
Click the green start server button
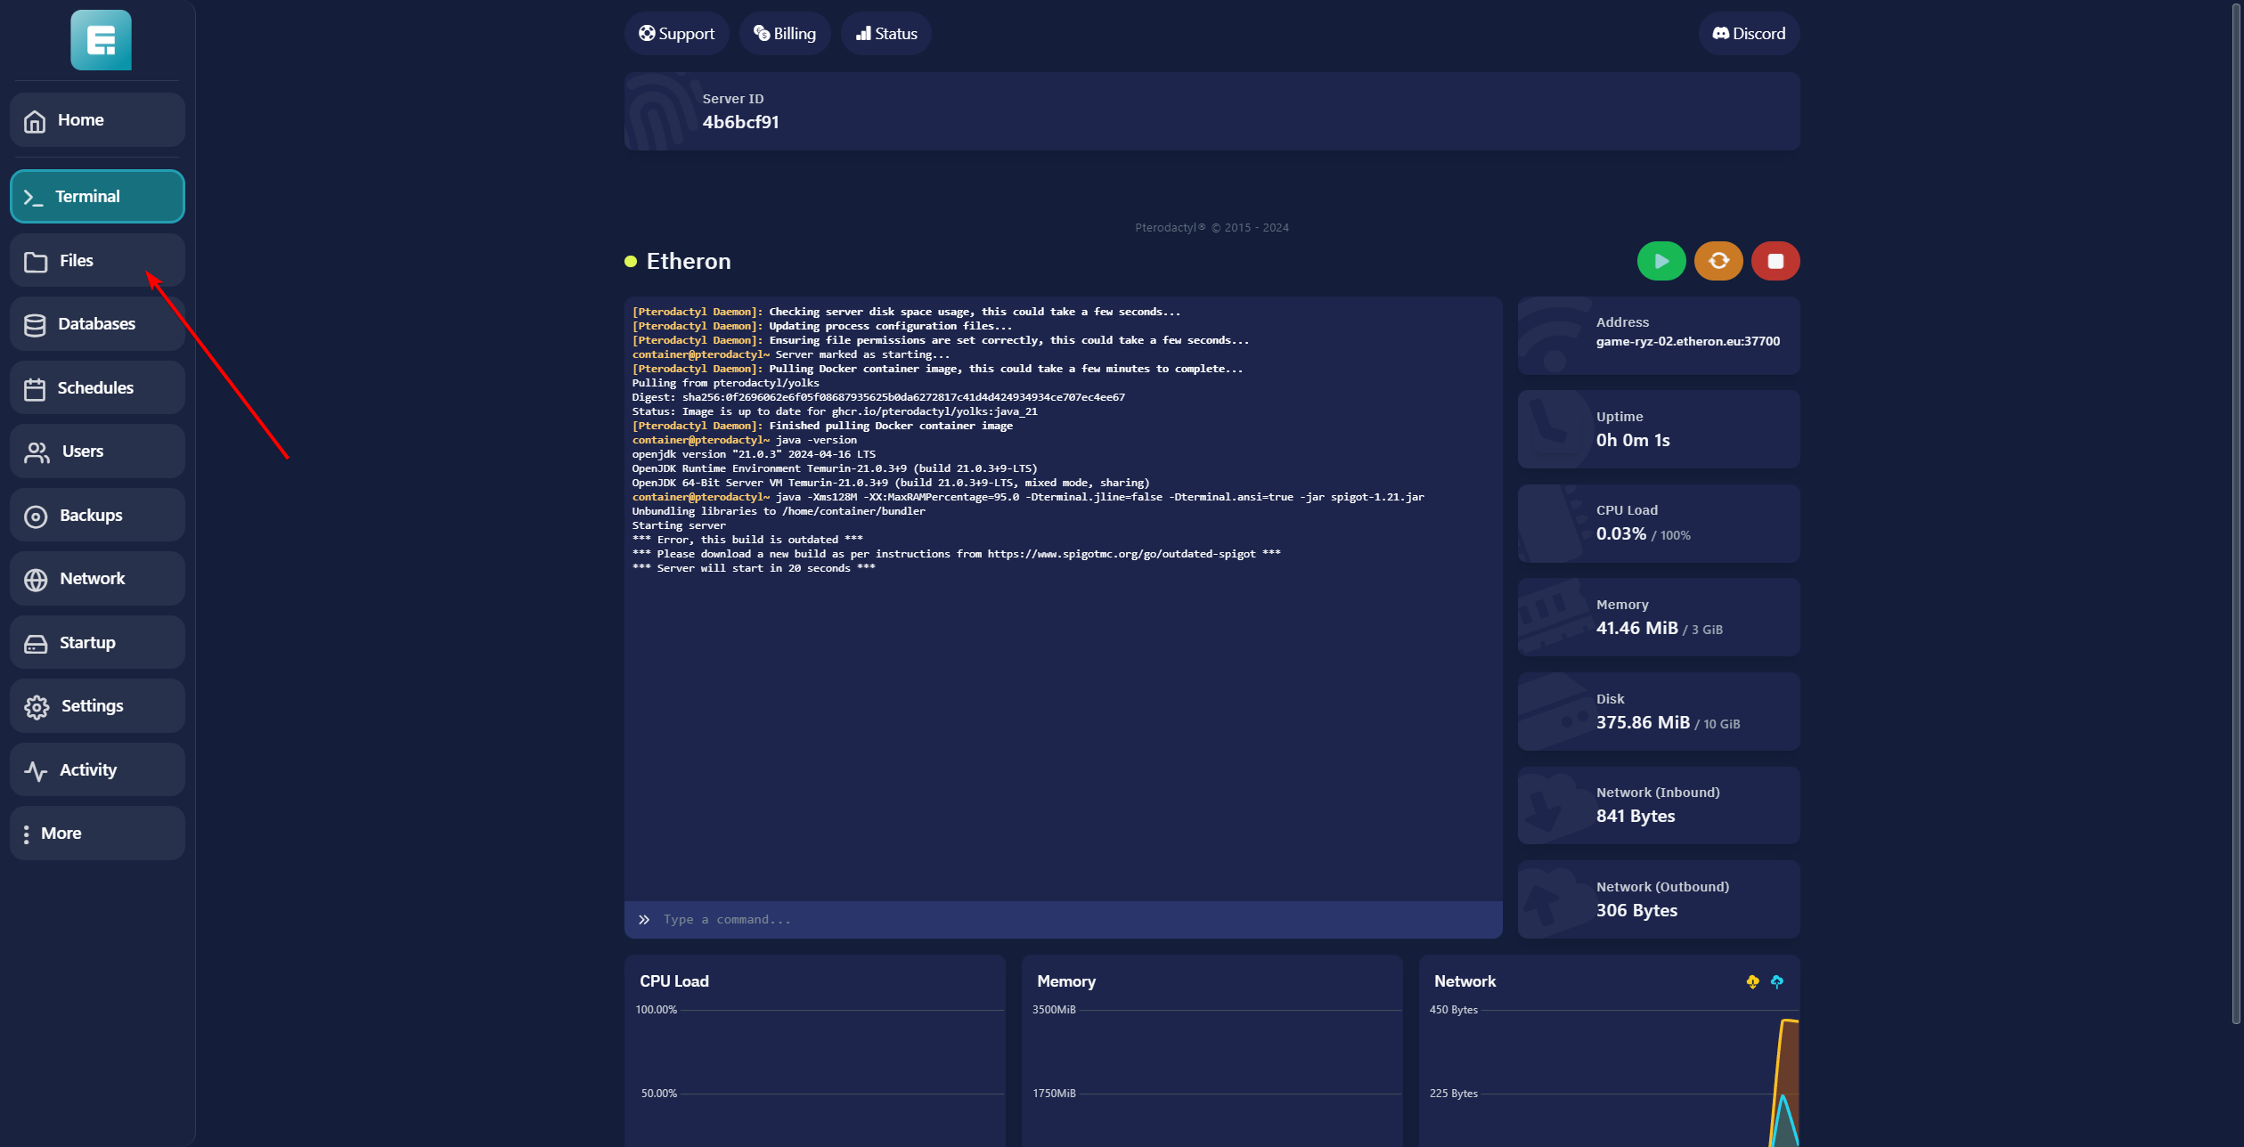(1661, 261)
